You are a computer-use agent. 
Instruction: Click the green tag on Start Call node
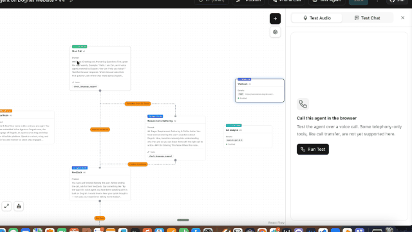click(79, 46)
